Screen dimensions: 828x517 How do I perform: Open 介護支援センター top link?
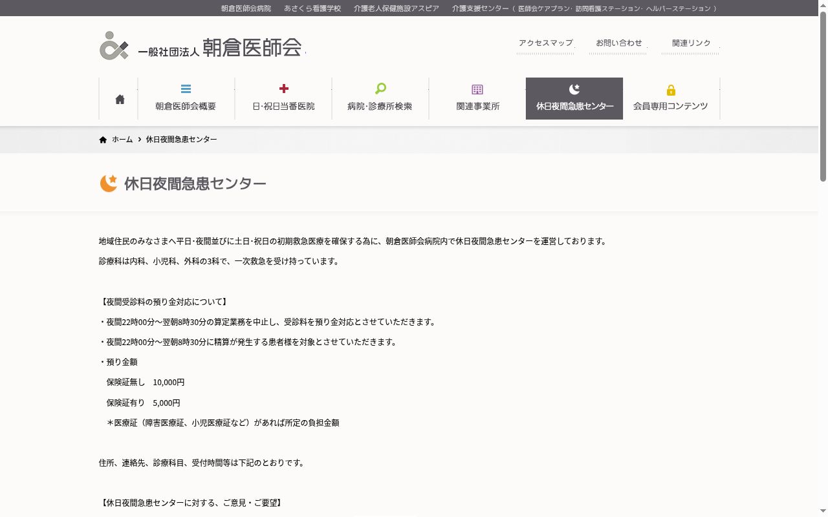pyautogui.click(x=481, y=8)
